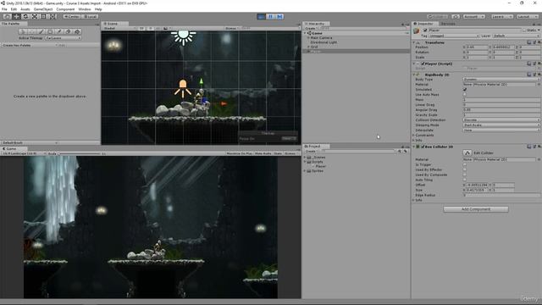This screenshot has width=542, height=305.
Task: Open the Tag dropdown
Action: click(454, 36)
